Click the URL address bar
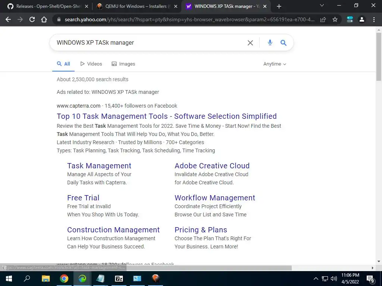This screenshot has width=382, height=286. [189, 19]
